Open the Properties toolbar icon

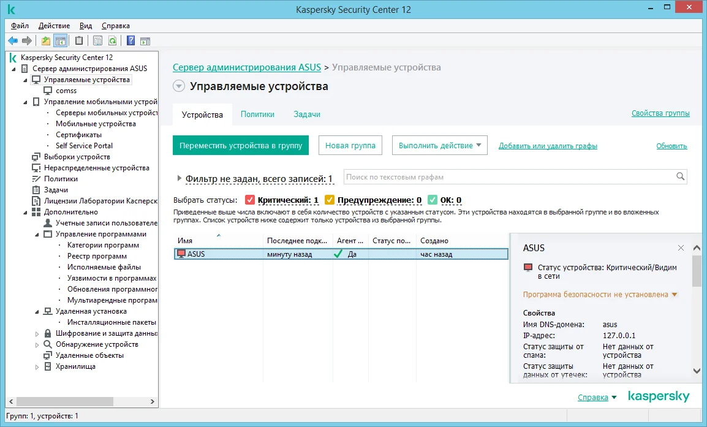97,41
